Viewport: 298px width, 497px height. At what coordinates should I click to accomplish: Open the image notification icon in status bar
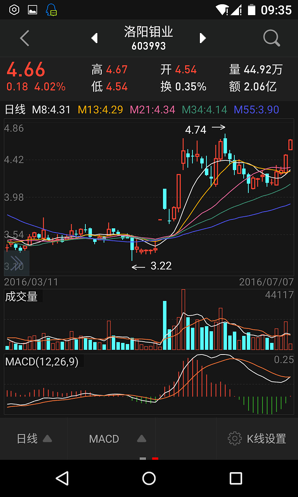point(33,10)
